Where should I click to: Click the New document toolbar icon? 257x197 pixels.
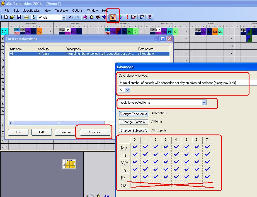(6, 17)
